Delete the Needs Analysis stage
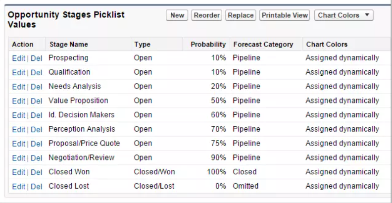The width and height of the screenshot is (392, 203). click(36, 87)
